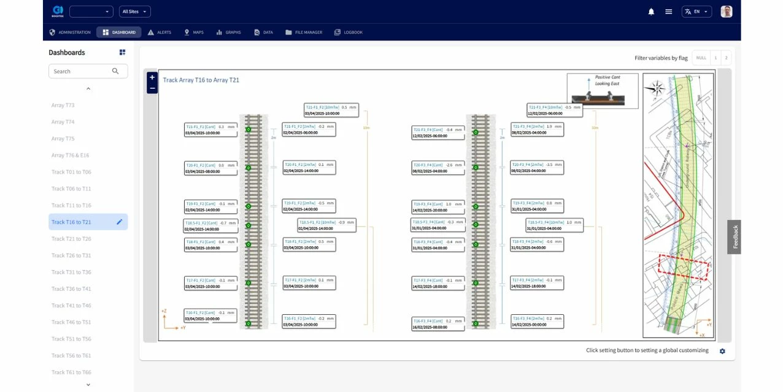This screenshot has height=392, width=783.
Task: Expand dashboard list with down chevron
Action: point(88,385)
